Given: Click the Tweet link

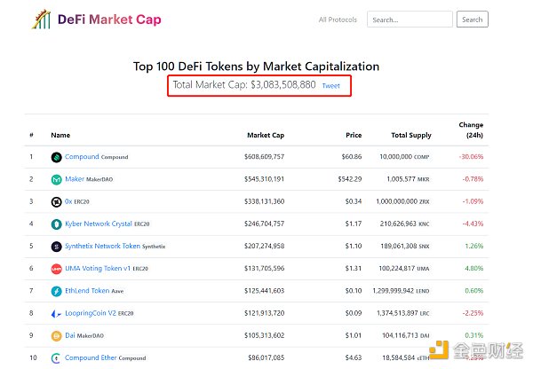Looking at the screenshot, I should (330, 86).
